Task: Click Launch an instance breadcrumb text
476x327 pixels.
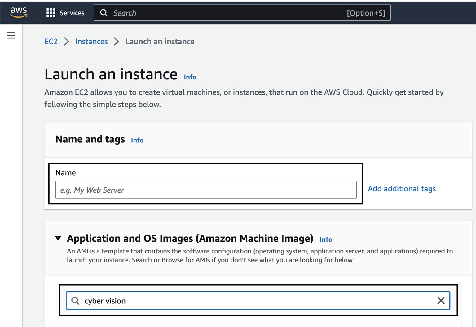Action: 160,42
